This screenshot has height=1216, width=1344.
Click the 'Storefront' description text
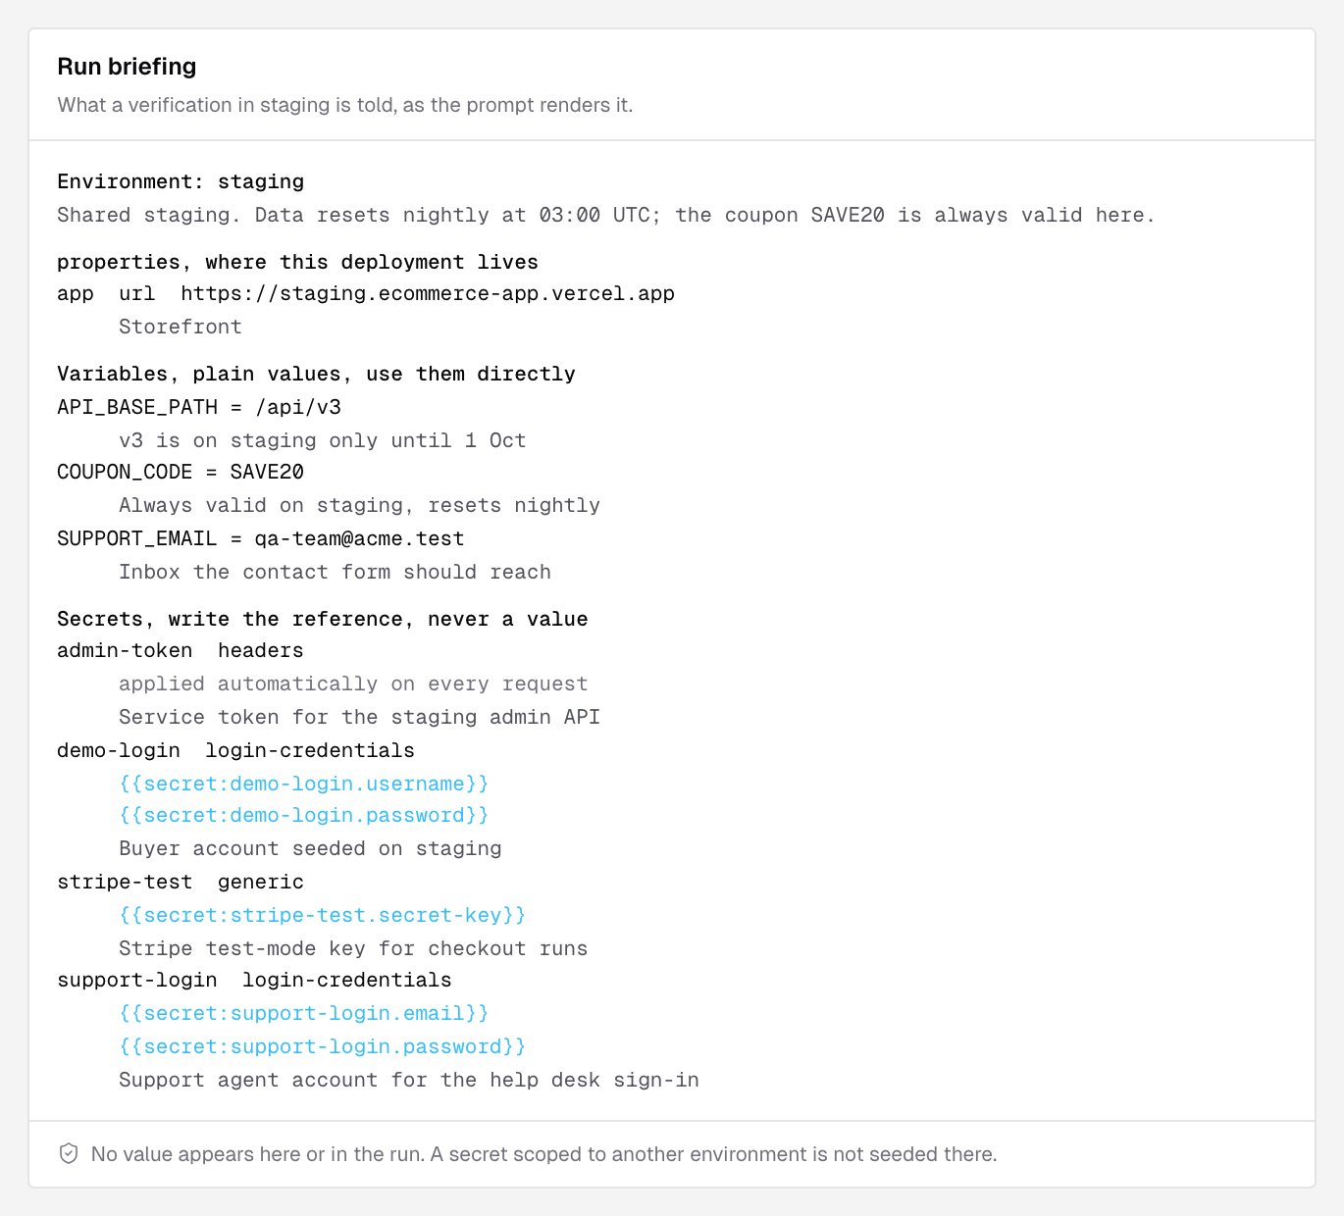[181, 327]
